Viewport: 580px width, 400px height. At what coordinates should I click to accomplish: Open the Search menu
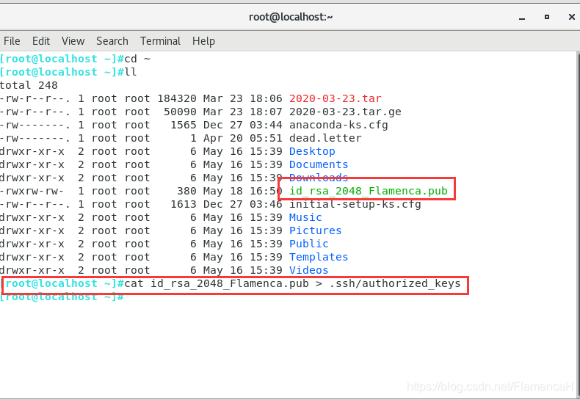[112, 41]
